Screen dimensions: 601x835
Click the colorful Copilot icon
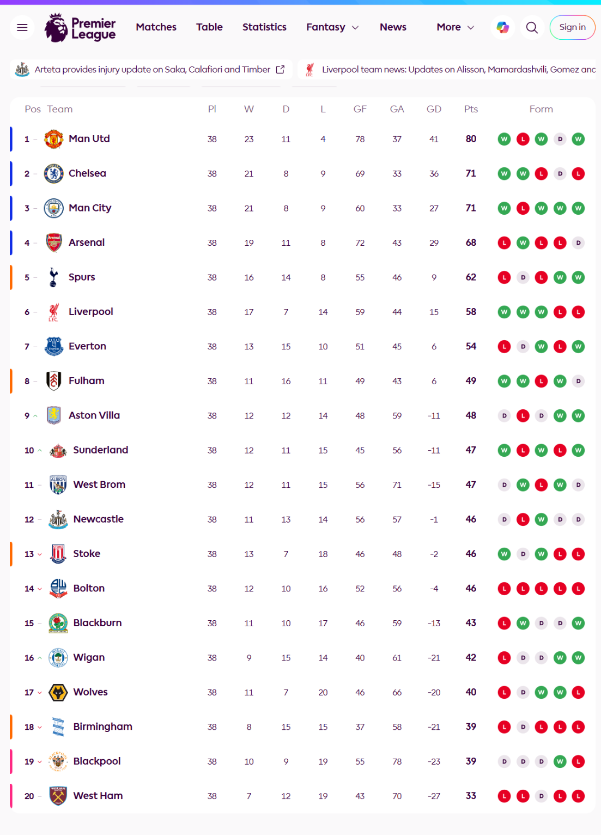[x=502, y=27]
